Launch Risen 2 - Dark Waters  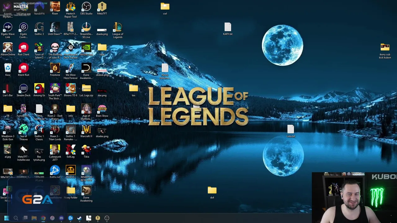[55, 112]
